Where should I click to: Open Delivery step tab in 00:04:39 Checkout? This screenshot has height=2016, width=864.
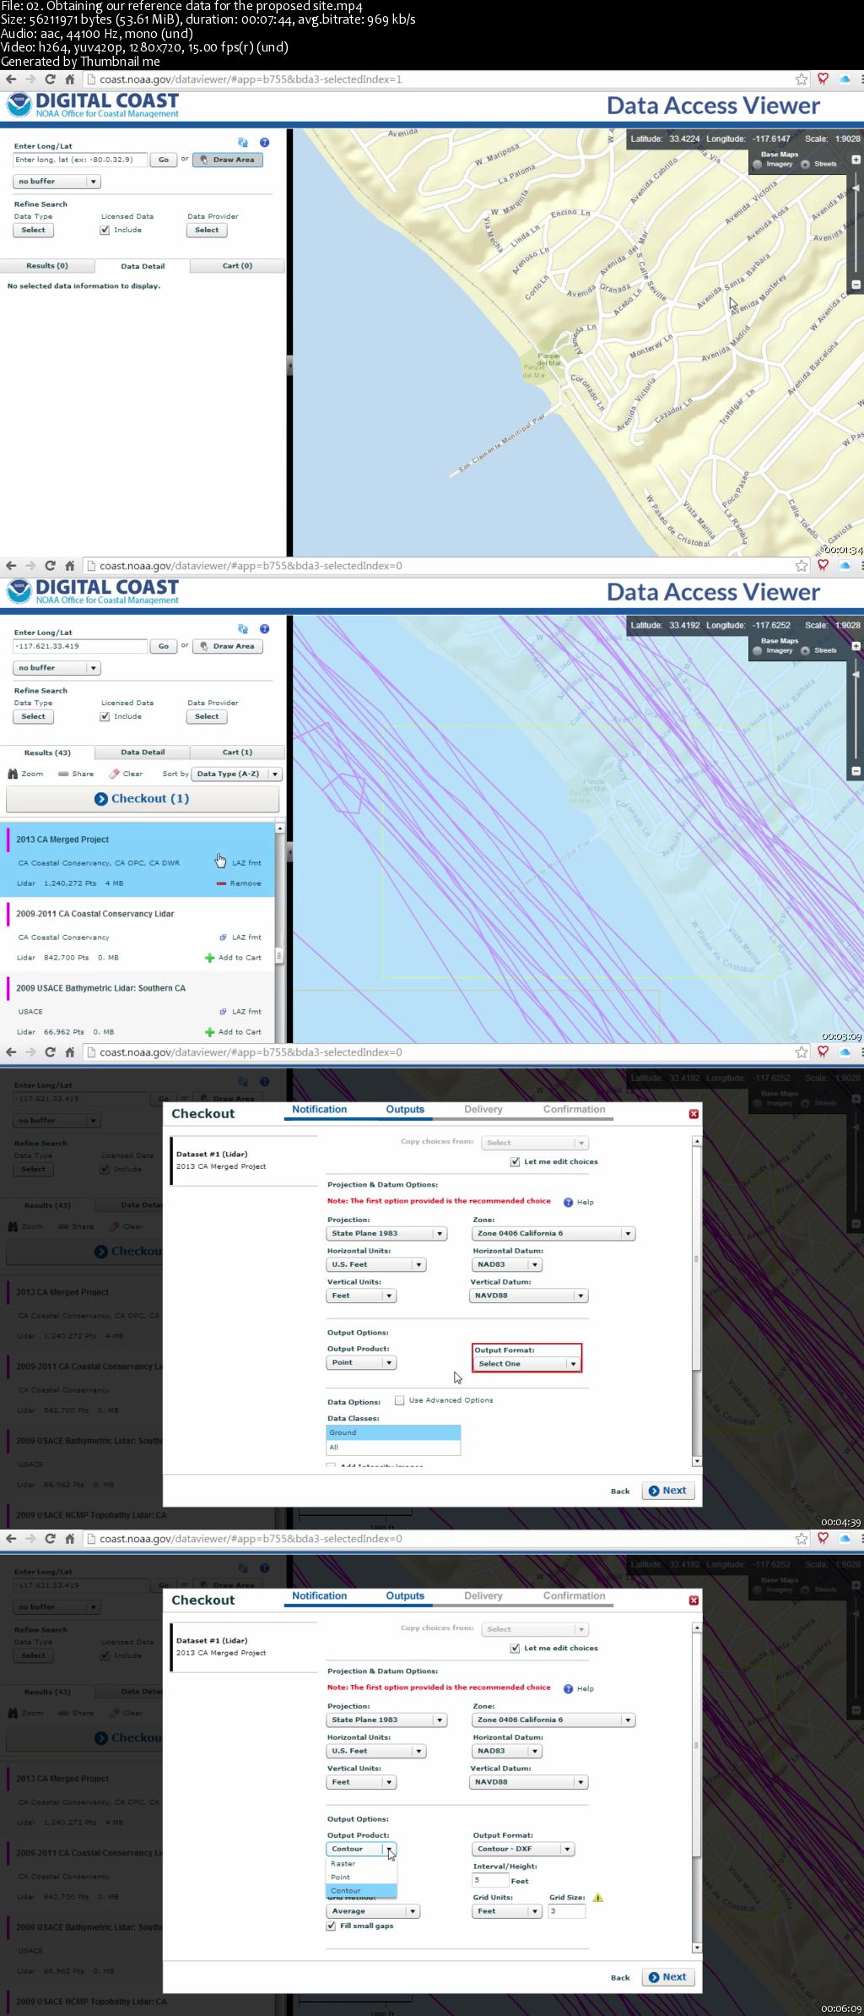(x=483, y=1110)
